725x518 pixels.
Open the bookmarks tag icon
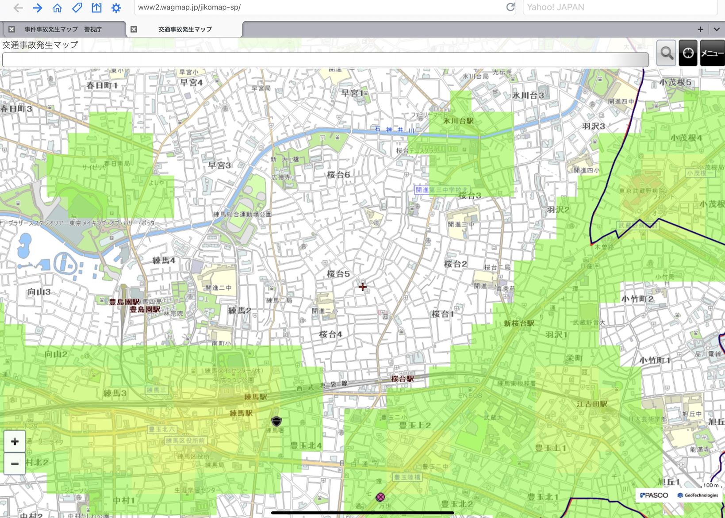coord(77,8)
